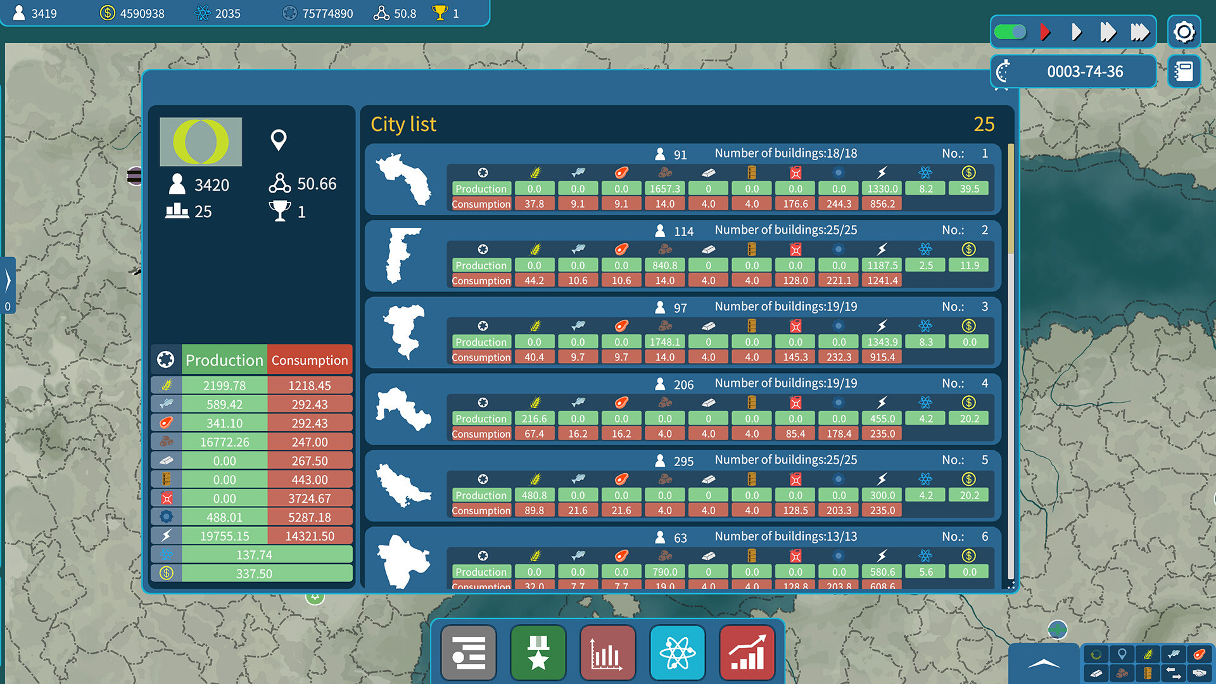Select fastest triple-arrow game speed
Screen dimensions: 1216x684
pos(1141,32)
